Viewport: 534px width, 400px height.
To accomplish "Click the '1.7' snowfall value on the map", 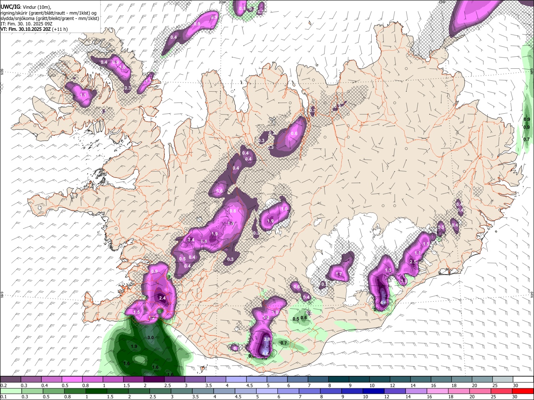I will (x=339, y=274).
